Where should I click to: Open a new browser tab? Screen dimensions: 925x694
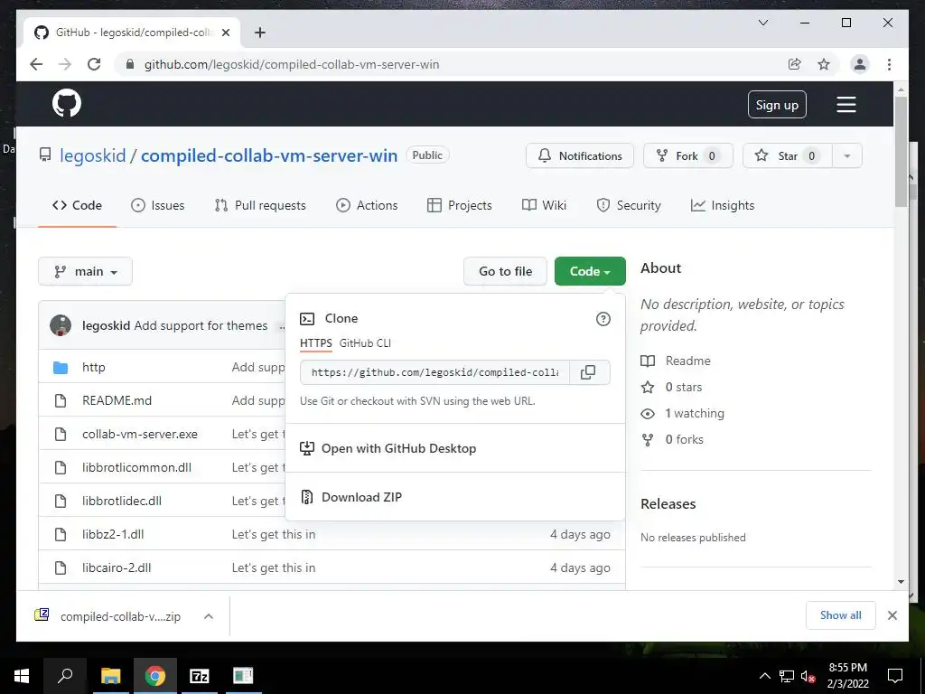coord(259,33)
